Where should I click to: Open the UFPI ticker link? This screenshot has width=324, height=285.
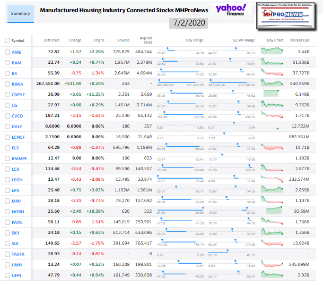click(x=17, y=275)
